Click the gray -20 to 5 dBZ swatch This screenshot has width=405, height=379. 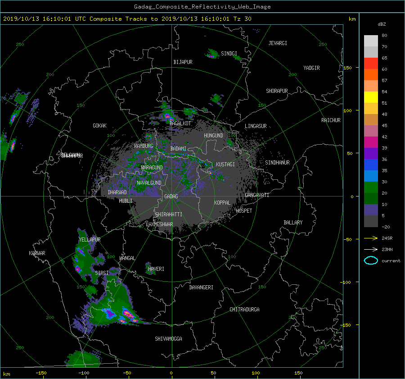tap(371, 221)
